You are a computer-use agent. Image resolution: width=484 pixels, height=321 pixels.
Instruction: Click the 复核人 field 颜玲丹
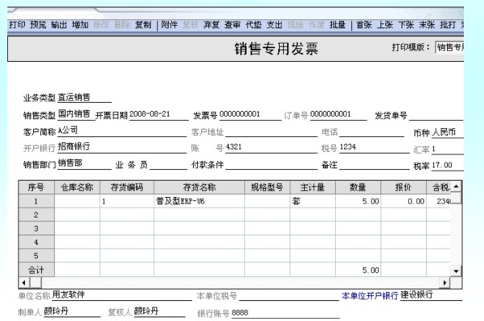pos(159,311)
